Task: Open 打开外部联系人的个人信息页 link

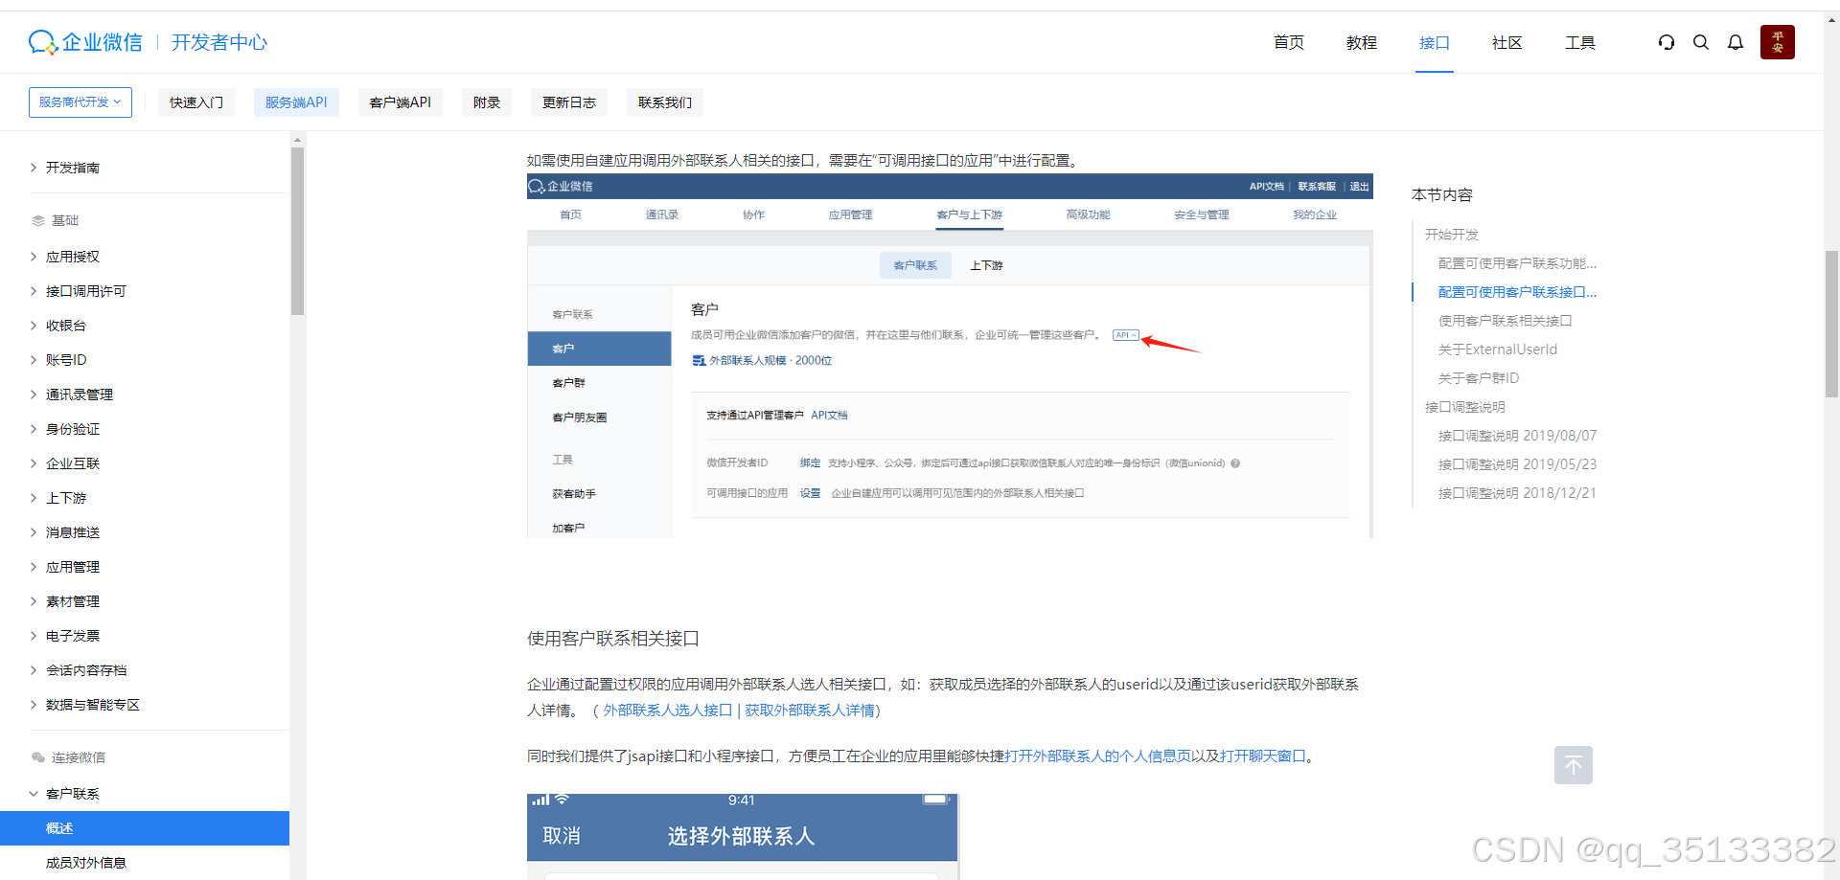Action: point(1097,756)
